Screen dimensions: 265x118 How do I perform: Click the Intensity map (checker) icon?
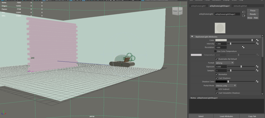tap(257, 44)
